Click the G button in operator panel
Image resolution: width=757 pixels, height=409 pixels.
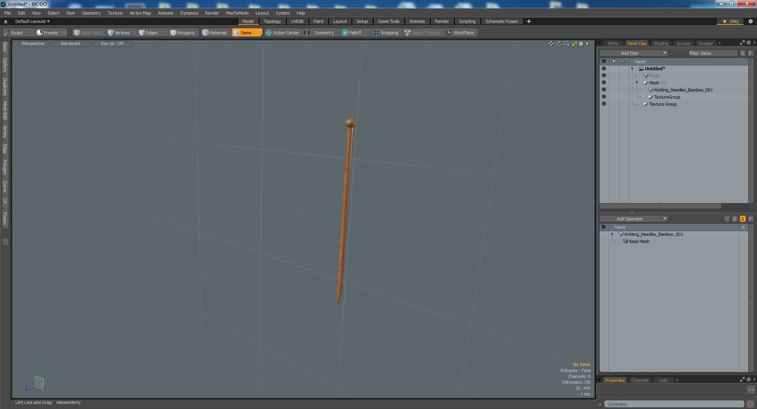pos(735,219)
